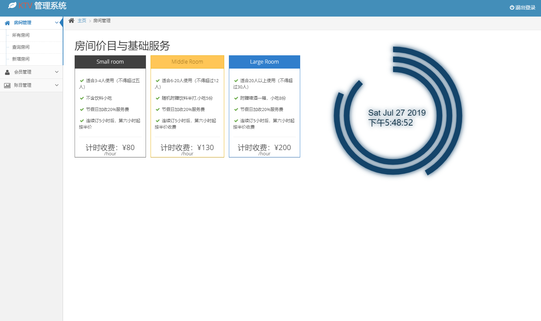This screenshot has height=321, width=541.
Task: Click the Middle Room card header
Action: [187, 62]
